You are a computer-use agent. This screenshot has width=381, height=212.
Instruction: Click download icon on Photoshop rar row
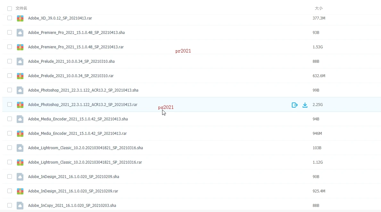tap(305, 105)
